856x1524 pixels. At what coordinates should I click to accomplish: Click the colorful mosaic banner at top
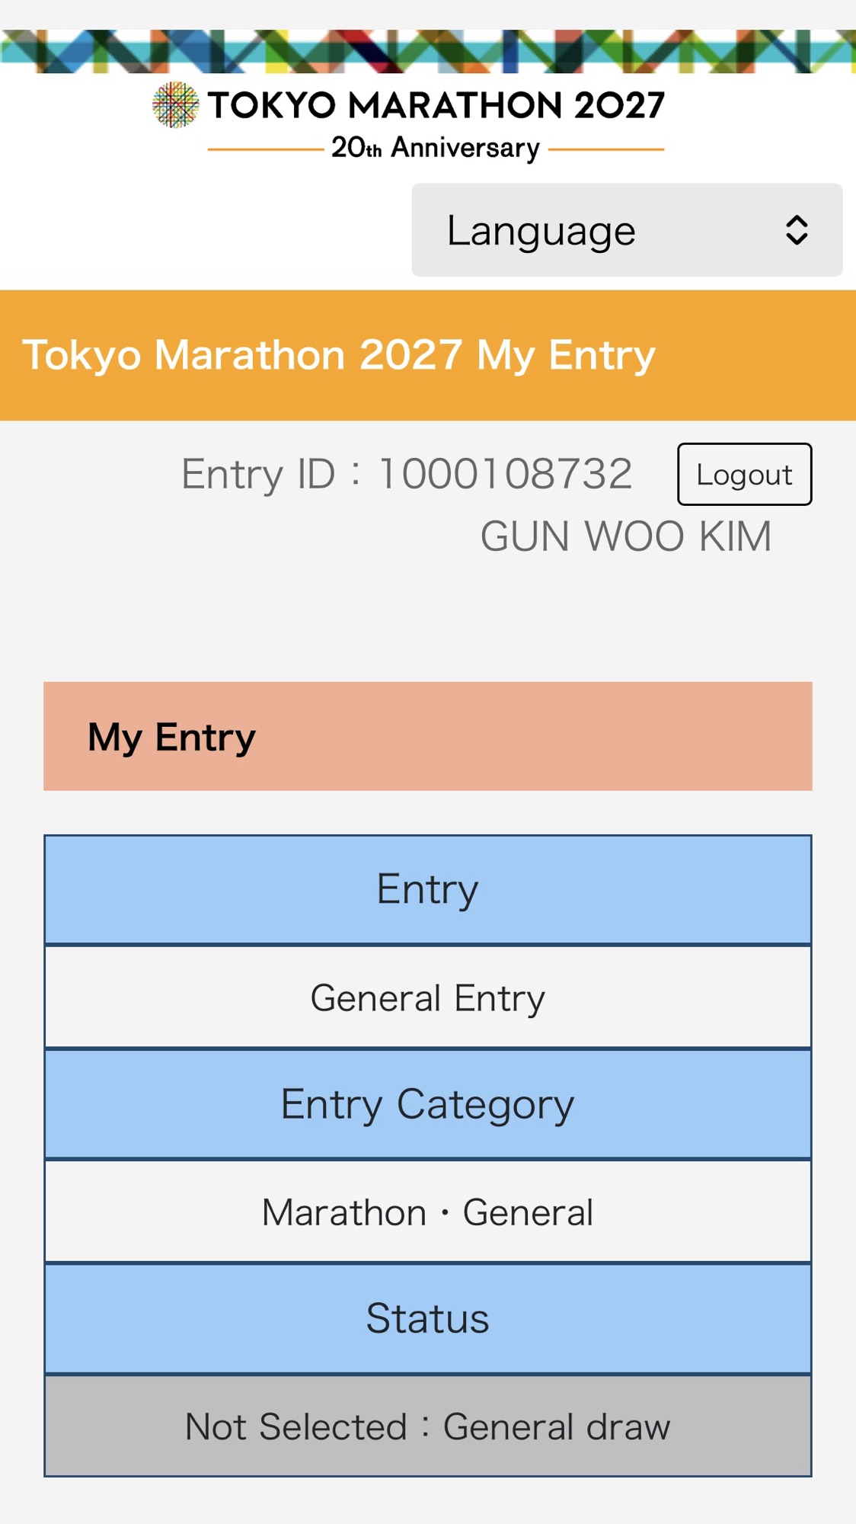click(x=428, y=51)
